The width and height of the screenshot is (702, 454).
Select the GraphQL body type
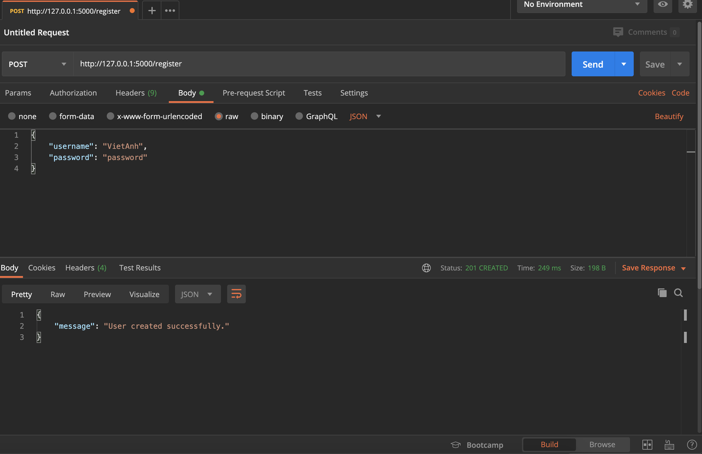pyautogui.click(x=299, y=116)
